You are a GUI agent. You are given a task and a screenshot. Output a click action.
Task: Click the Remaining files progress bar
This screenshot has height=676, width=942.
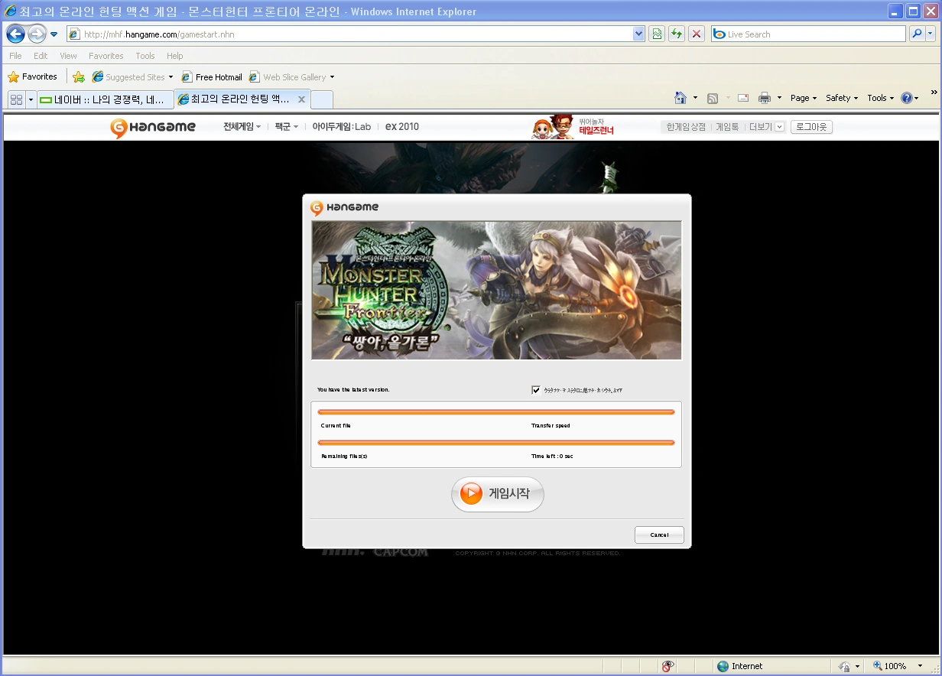496,443
